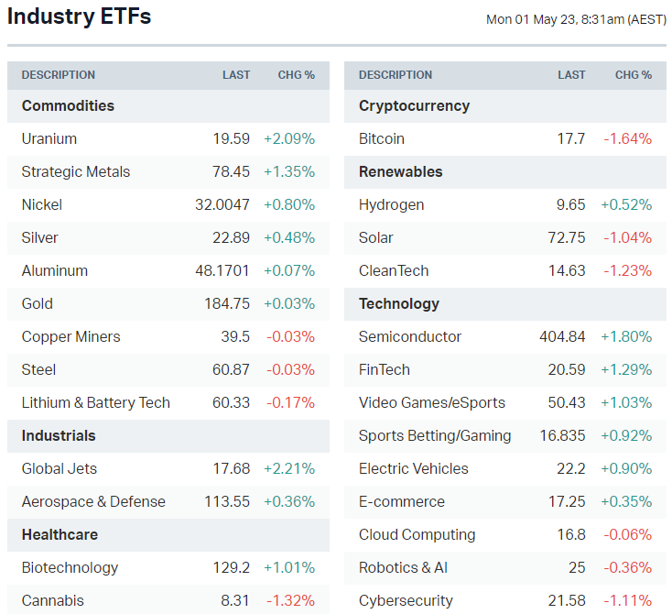This screenshot has width=672, height=614.
Task: Click Aerospace & Defense percent change
Action: tap(288, 501)
